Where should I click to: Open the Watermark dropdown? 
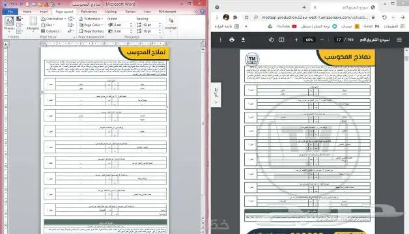pyautogui.click(x=91, y=19)
